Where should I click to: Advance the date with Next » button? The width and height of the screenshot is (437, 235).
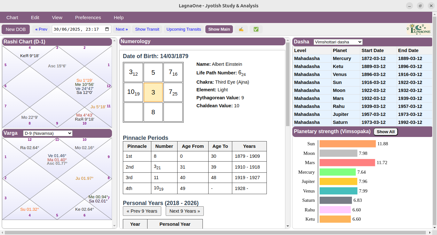click(122, 29)
